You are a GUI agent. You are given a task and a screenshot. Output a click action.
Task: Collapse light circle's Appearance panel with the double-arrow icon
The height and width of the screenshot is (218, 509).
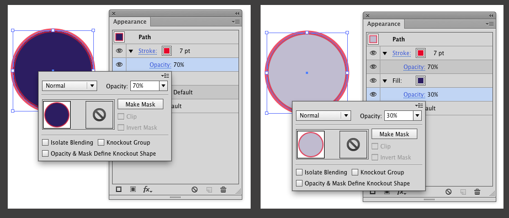click(x=491, y=16)
